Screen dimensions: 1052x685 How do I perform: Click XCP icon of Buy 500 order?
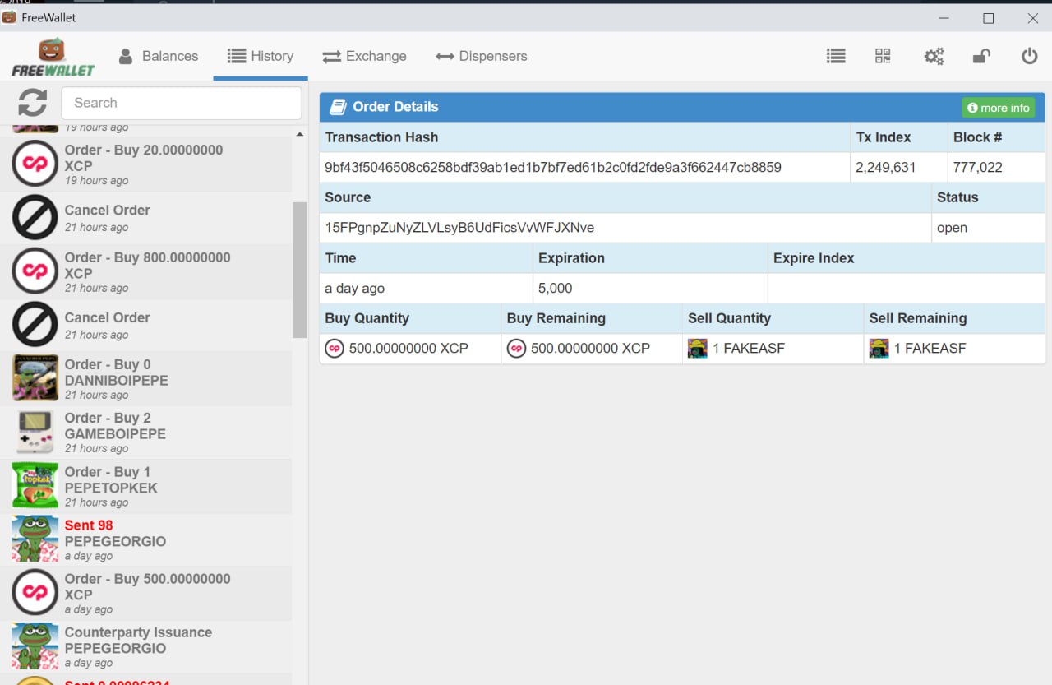(x=35, y=593)
